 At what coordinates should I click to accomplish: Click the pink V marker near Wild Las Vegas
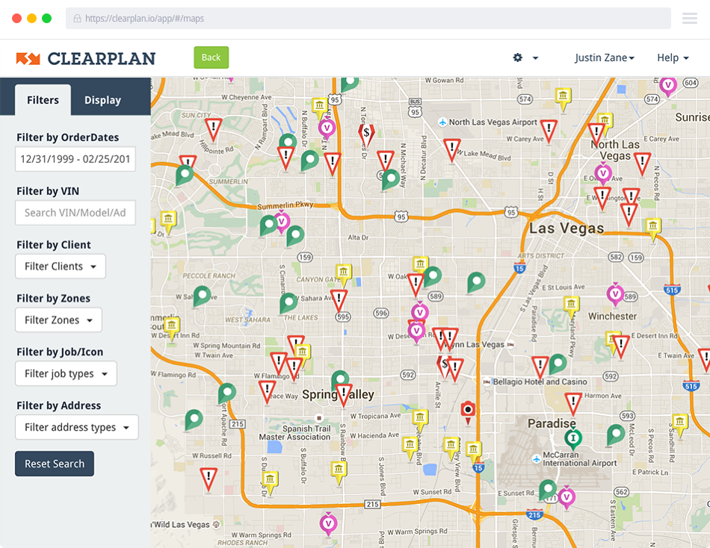(x=327, y=523)
